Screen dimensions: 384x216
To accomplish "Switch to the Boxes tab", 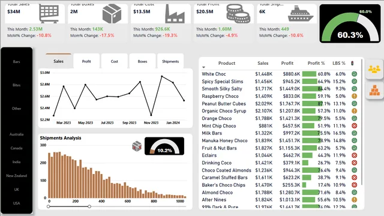I will [x=143, y=61].
